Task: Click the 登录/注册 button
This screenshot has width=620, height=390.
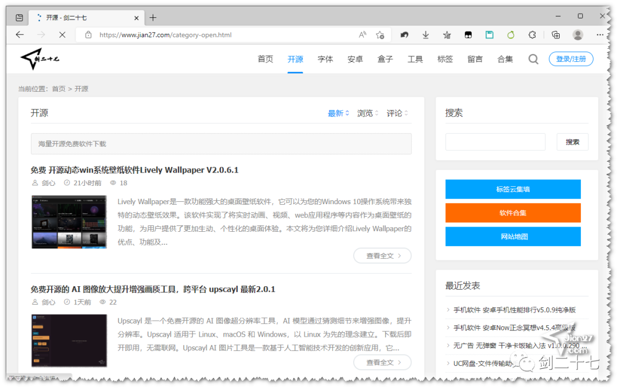Action: point(571,59)
